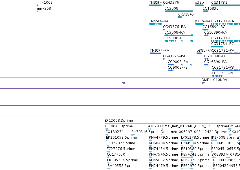This screenshot has width=240, height=170.
Task: Click the TM9SF4 gene glyph
Action: (156, 5)
